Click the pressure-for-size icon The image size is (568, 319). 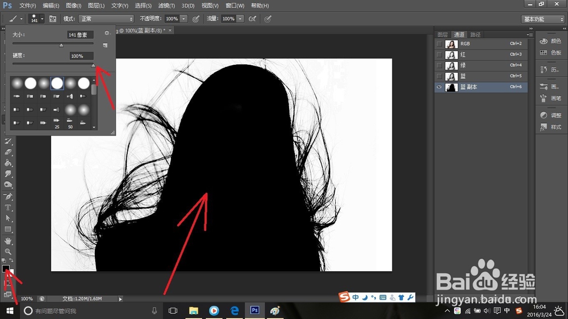(268, 19)
